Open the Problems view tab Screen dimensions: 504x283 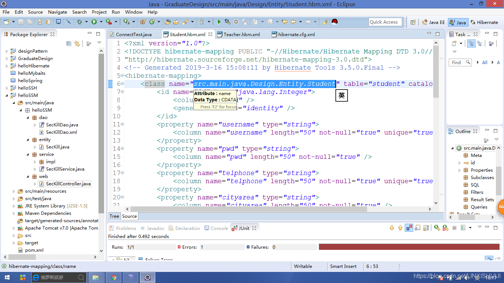tap(123, 228)
